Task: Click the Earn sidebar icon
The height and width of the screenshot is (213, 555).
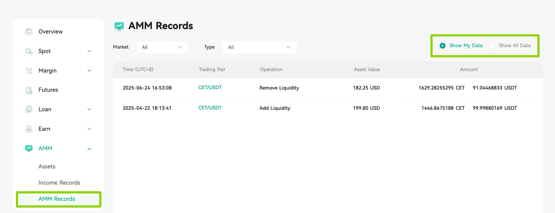Action: tap(29, 129)
